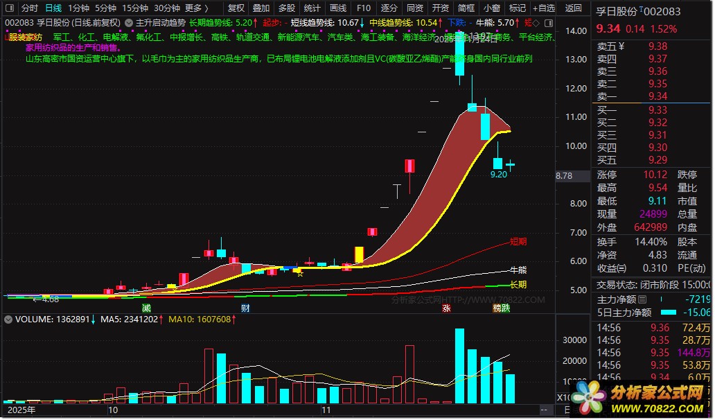Click the 9.20 low price annotation
This screenshot has height=420, width=715.
(498, 174)
